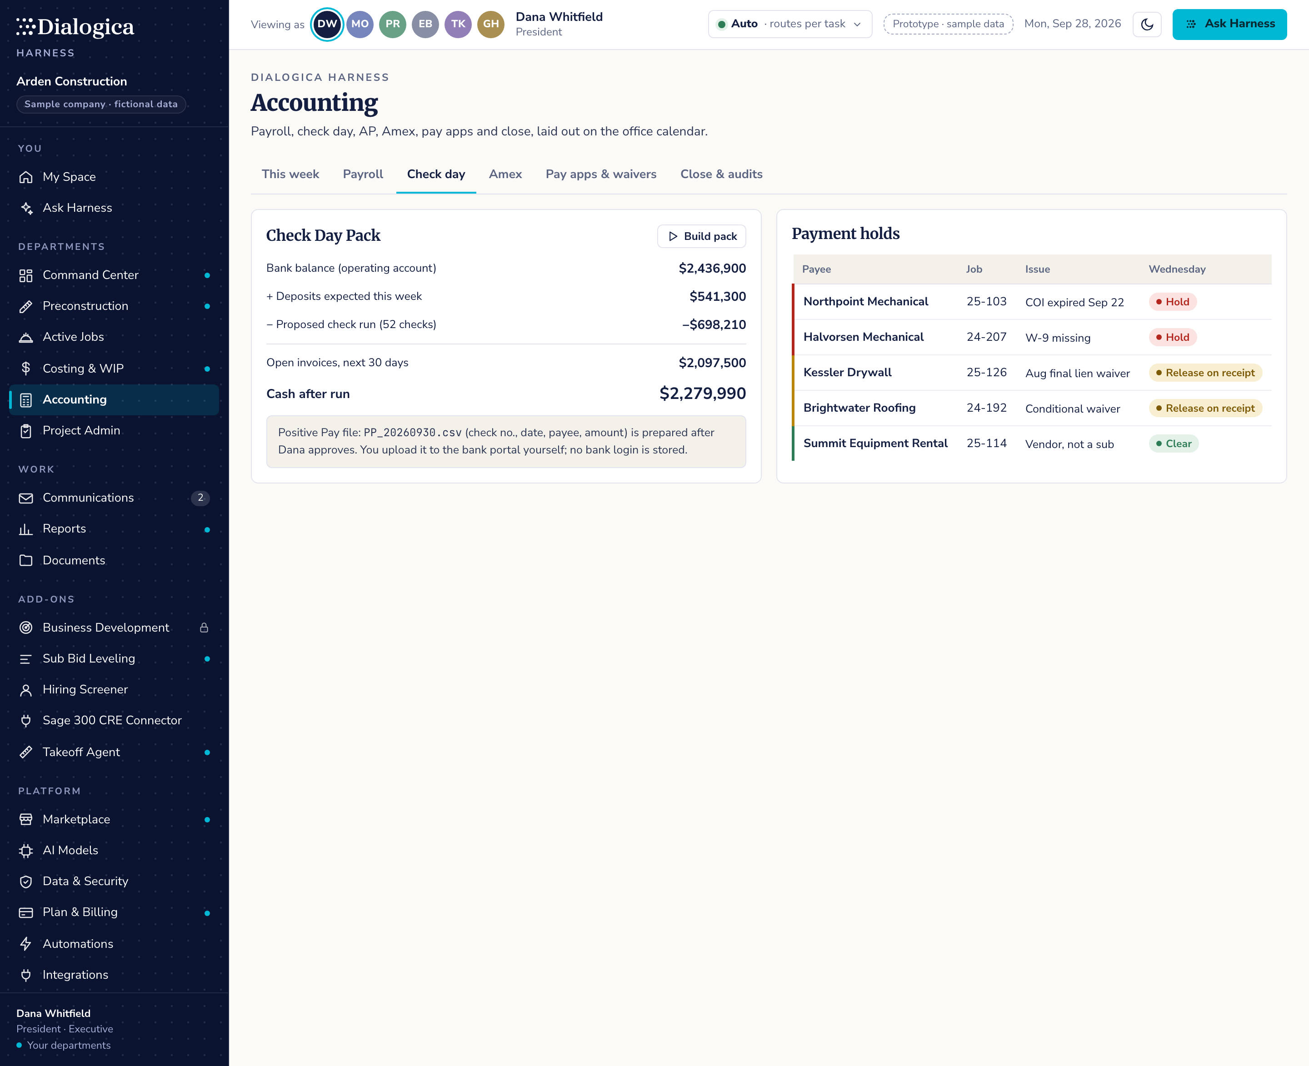Click the Costing & WIP dollar icon
The width and height of the screenshot is (1309, 1066).
coord(26,369)
